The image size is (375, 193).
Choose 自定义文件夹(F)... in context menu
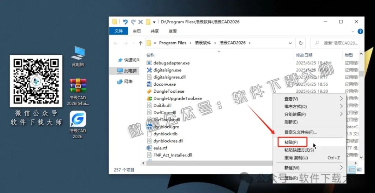click(309, 132)
